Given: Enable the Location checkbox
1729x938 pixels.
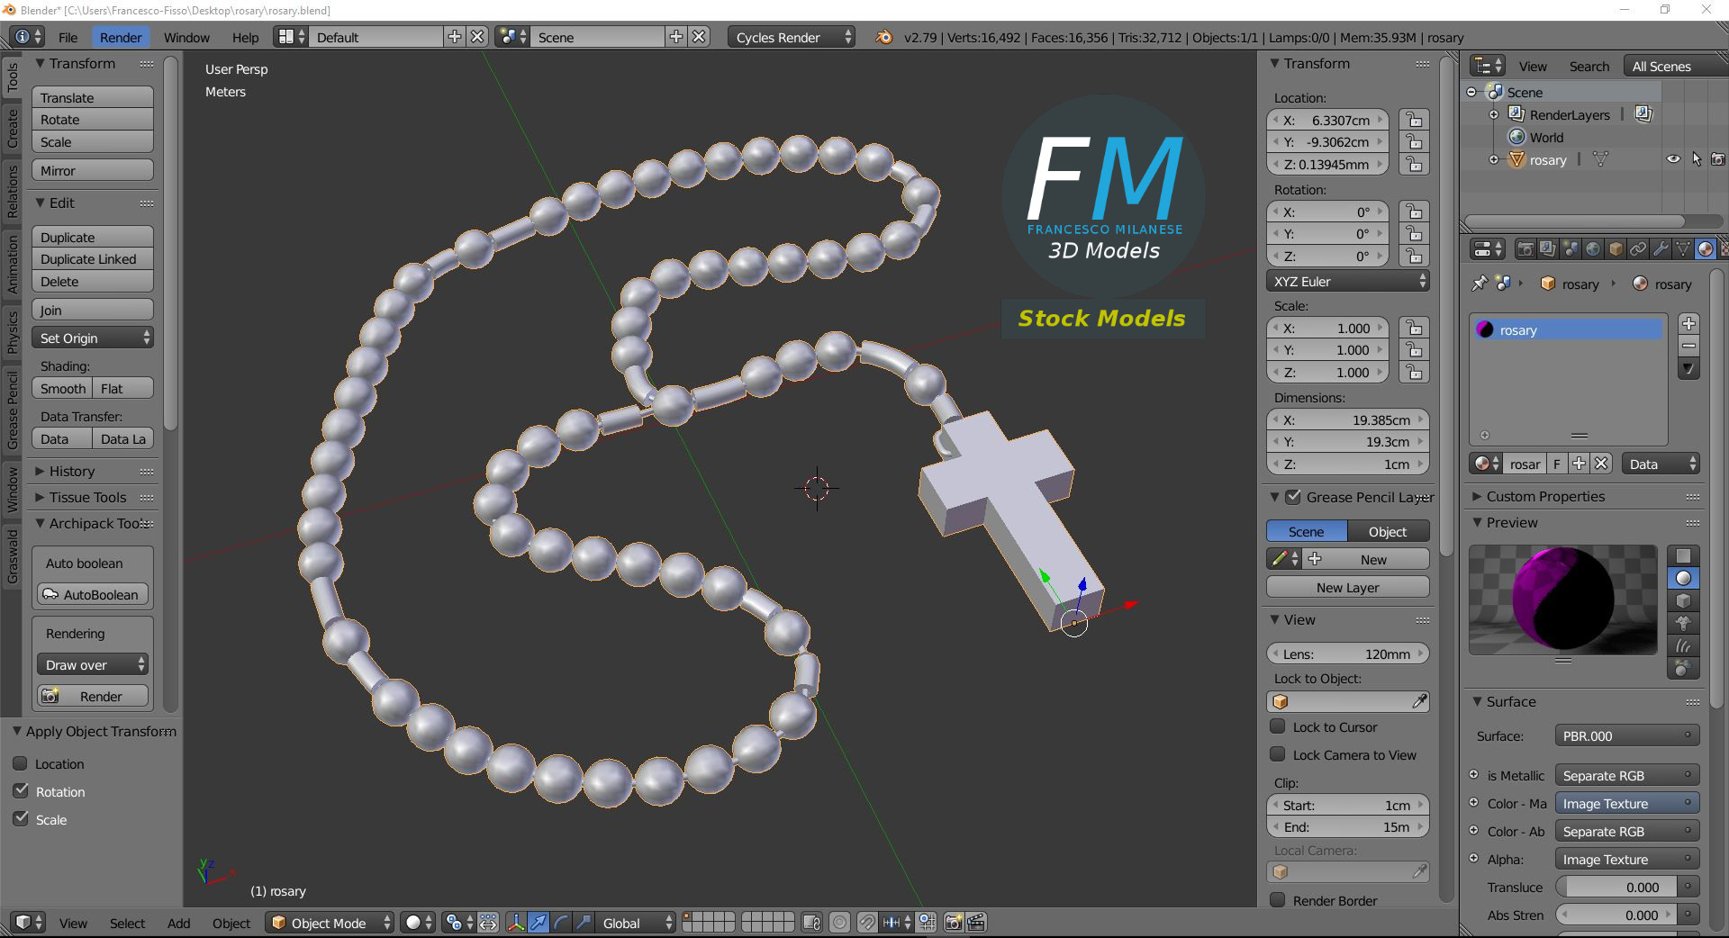Looking at the screenshot, I should 21,763.
